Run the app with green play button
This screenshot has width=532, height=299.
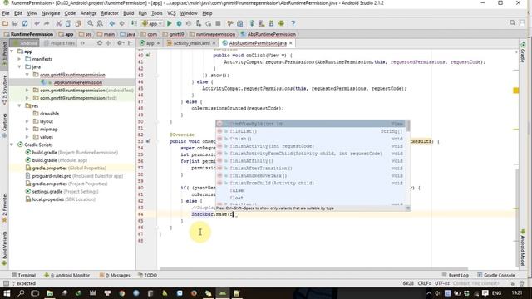tap(170, 23)
